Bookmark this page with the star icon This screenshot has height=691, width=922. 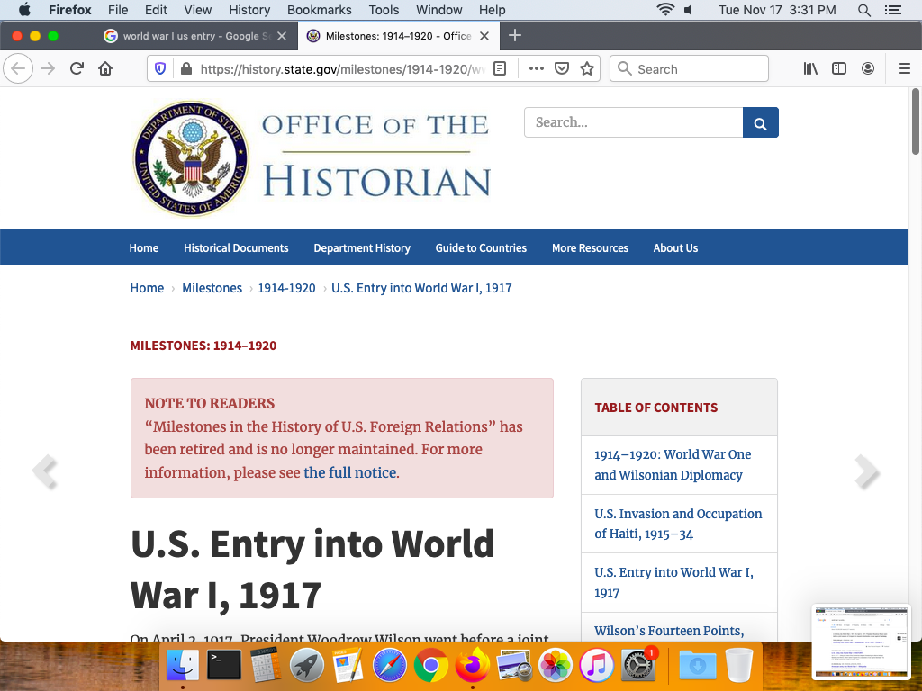pos(587,69)
